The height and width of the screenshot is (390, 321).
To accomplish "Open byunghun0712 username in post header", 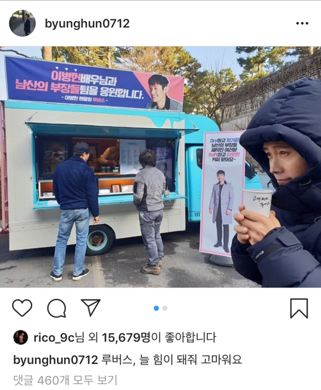I will coord(87,23).
